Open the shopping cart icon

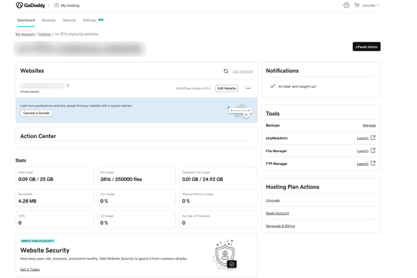(356, 5)
